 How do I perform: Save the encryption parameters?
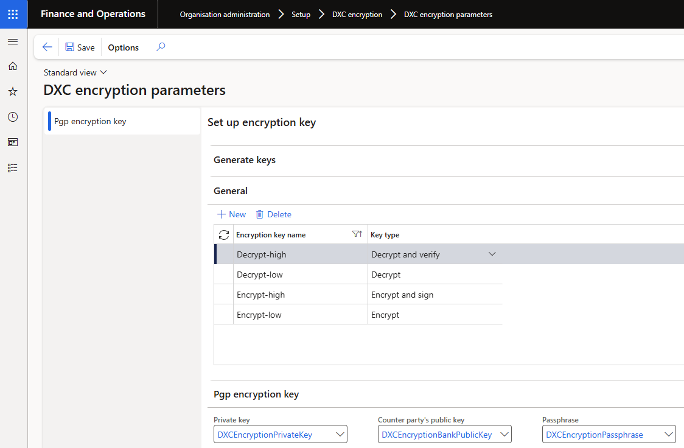point(80,47)
